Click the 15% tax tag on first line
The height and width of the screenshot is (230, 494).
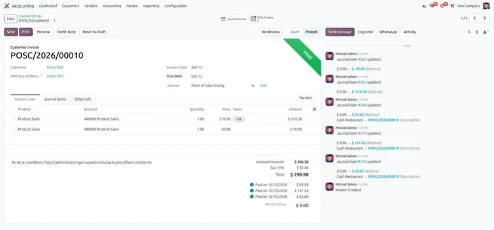(239, 119)
